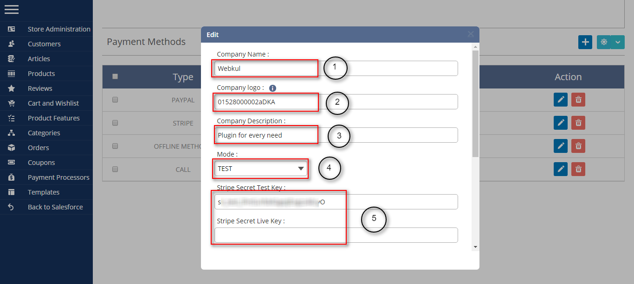Image resolution: width=634 pixels, height=284 pixels.
Task: Delete the OFFLINE METHOD payment row
Action: 578,146
